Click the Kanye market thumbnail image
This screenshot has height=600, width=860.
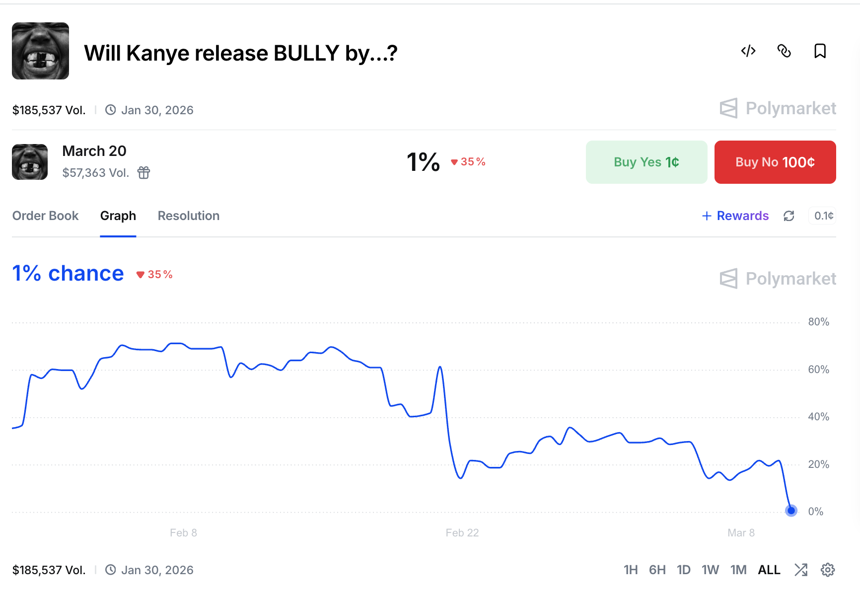(40, 51)
